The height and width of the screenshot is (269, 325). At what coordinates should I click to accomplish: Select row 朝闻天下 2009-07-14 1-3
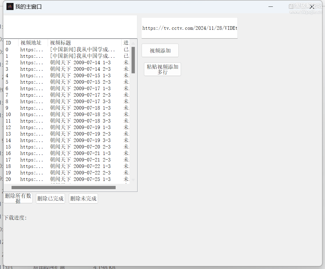coord(80,62)
